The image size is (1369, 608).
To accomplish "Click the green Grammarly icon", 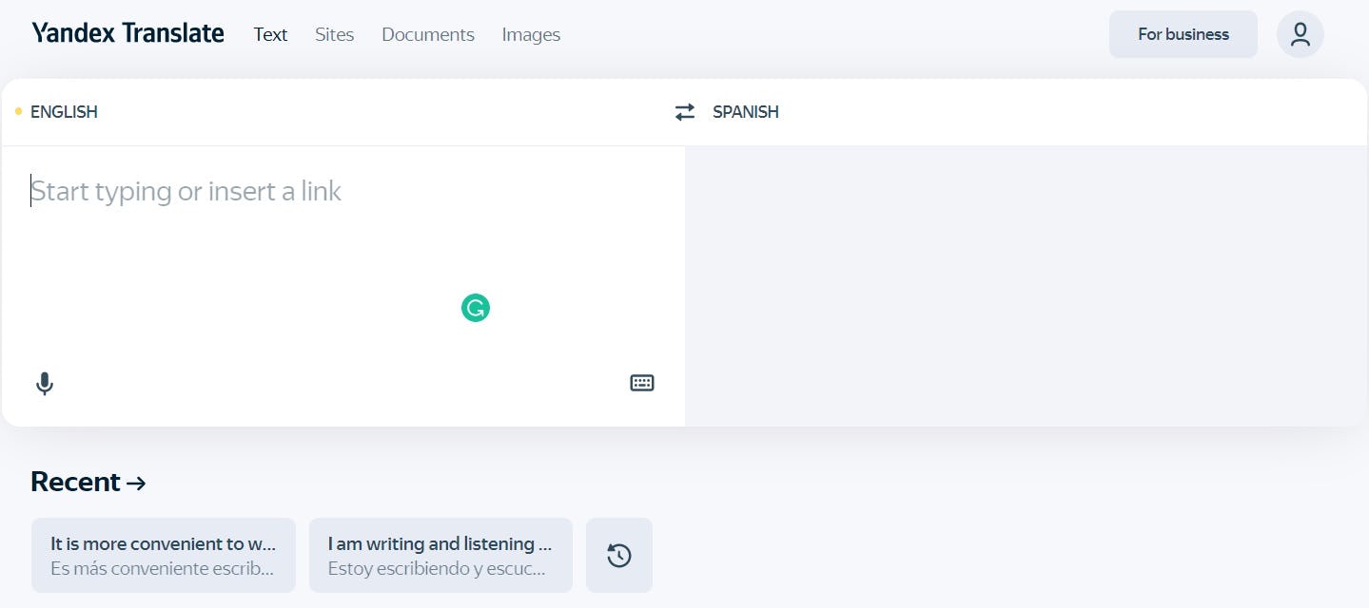I will [476, 308].
